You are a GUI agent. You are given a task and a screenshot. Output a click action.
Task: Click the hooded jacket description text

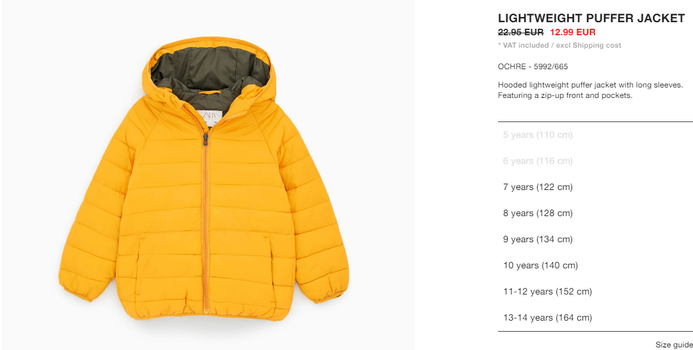tap(590, 90)
